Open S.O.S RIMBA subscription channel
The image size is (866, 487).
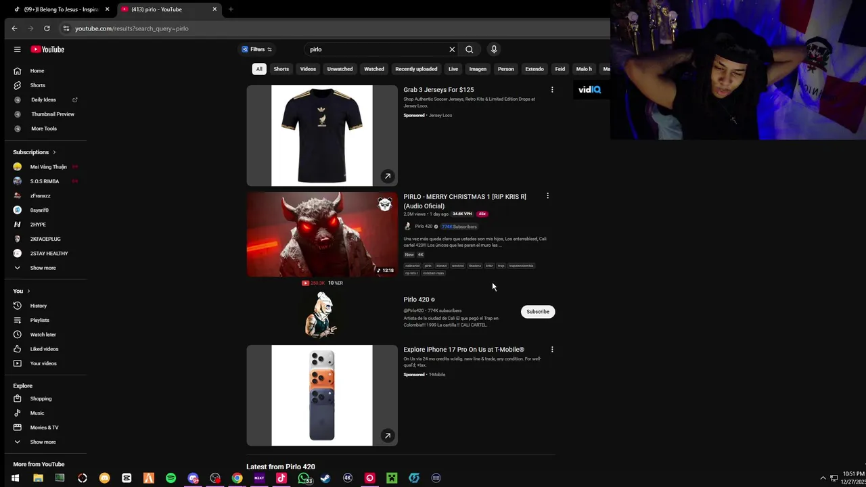[x=46, y=181]
